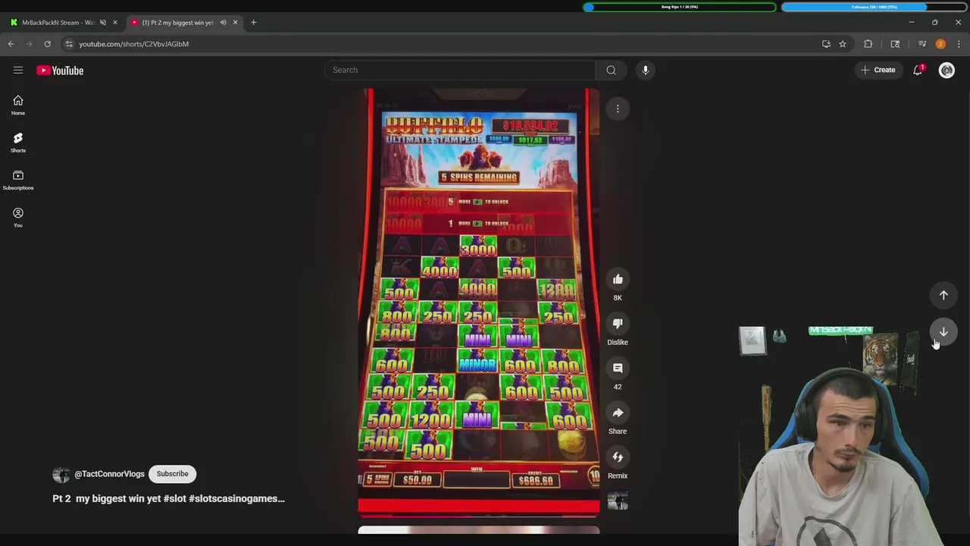The width and height of the screenshot is (970, 546).
Task: Click the Create button
Action: point(878,70)
